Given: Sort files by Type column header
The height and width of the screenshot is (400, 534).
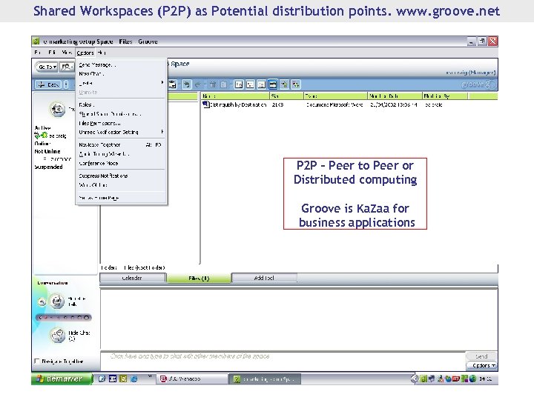Looking at the screenshot, I should pos(336,96).
